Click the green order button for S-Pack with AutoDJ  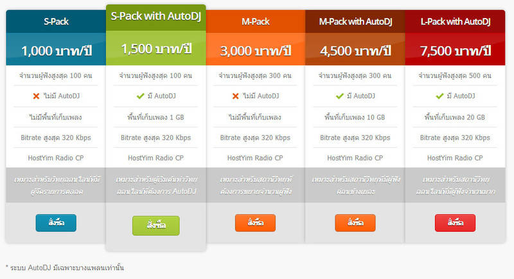156,226
